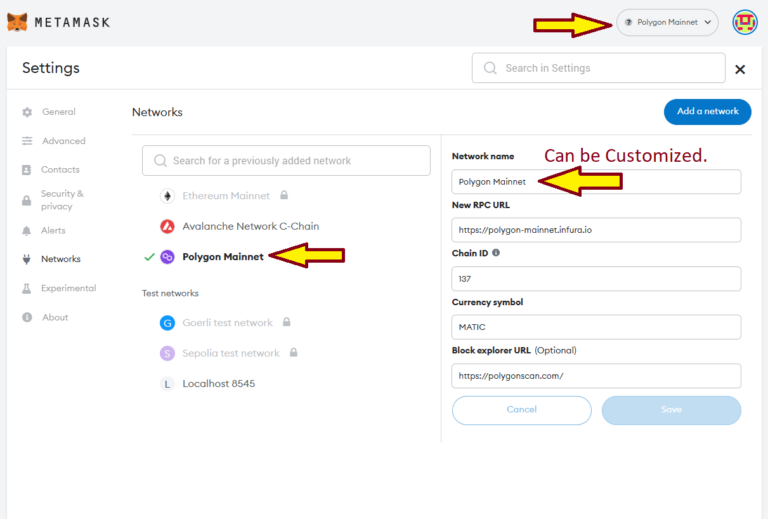Click the Cancel button
The image size is (768, 519).
pyautogui.click(x=522, y=410)
